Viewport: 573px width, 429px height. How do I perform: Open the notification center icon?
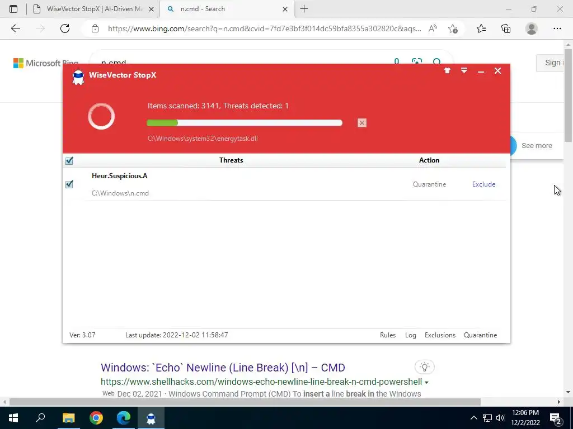point(556,418)
